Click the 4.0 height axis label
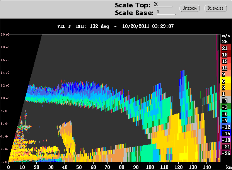This screenshot has width=232, height=170. click(3, 136)
